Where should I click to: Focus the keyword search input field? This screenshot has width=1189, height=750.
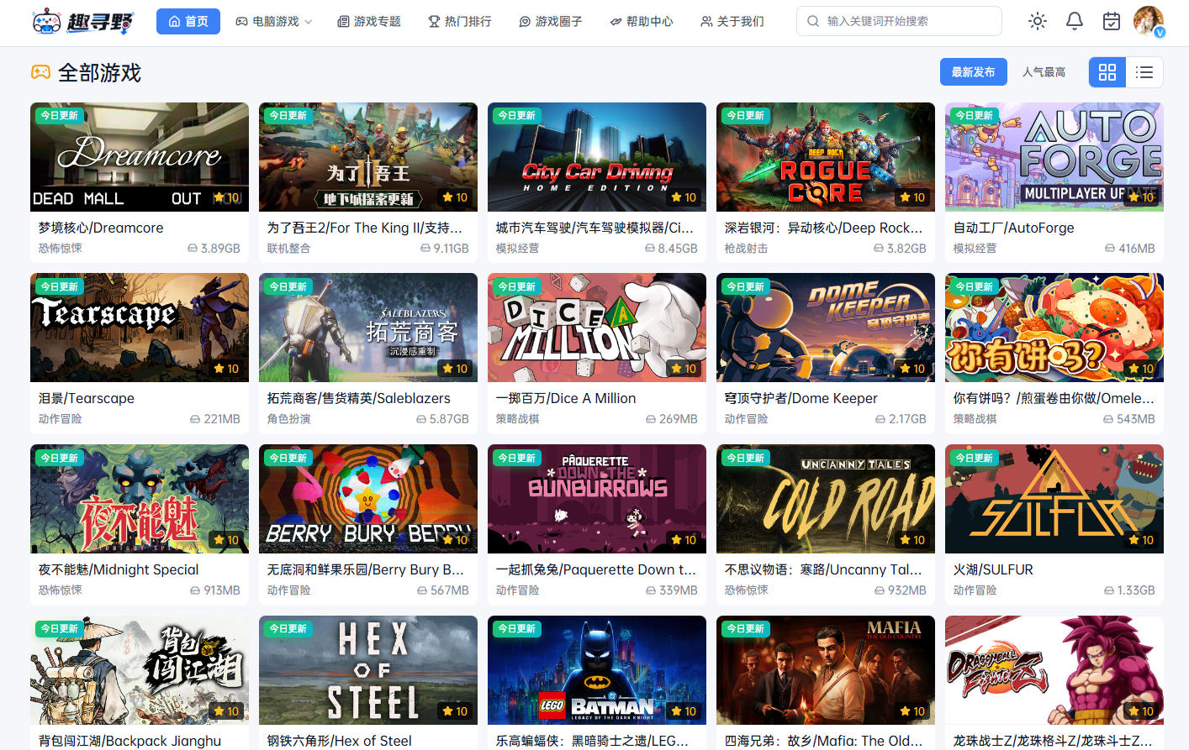899,21
